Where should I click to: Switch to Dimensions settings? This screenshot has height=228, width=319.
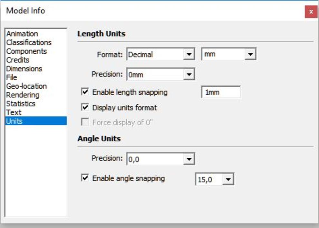pyautogui.click(x=24, y=69)
